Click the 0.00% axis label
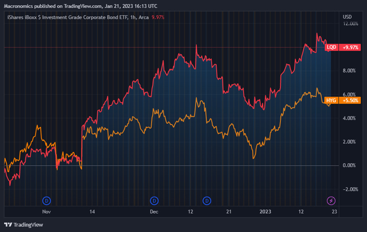This screenshot has height=232, width=367. [349, 165]
